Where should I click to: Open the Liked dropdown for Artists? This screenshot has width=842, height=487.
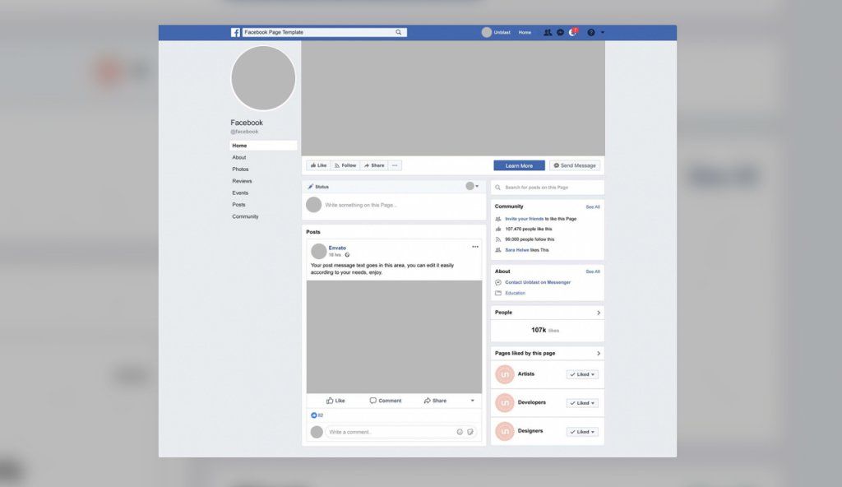(x=582, y=374)
